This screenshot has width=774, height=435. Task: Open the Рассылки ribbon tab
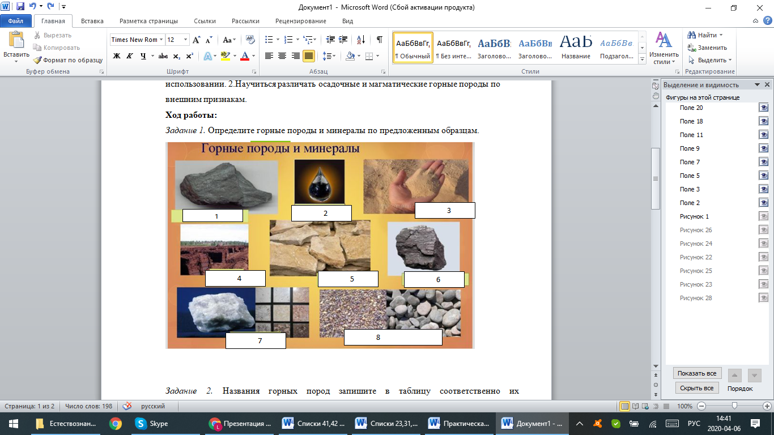coord(245,21)
